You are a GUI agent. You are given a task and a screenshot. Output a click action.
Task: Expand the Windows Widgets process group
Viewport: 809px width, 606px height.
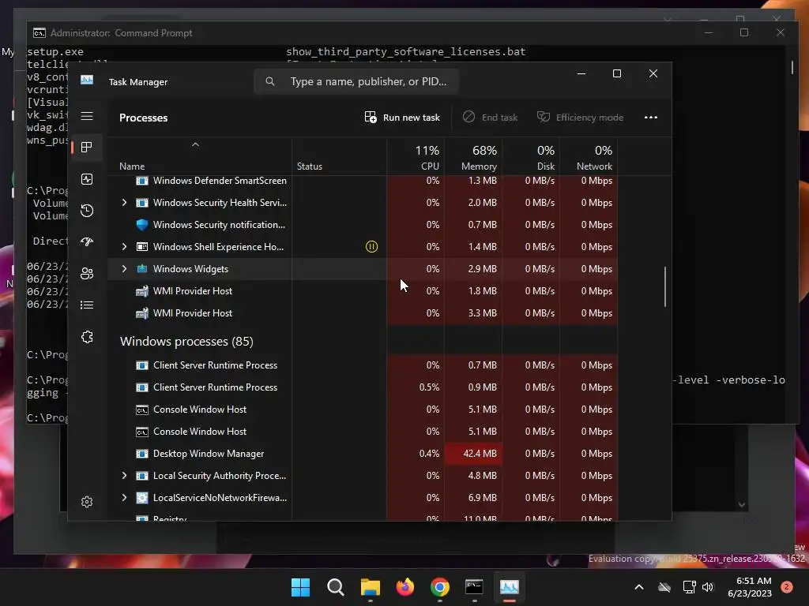coord(124,269)
